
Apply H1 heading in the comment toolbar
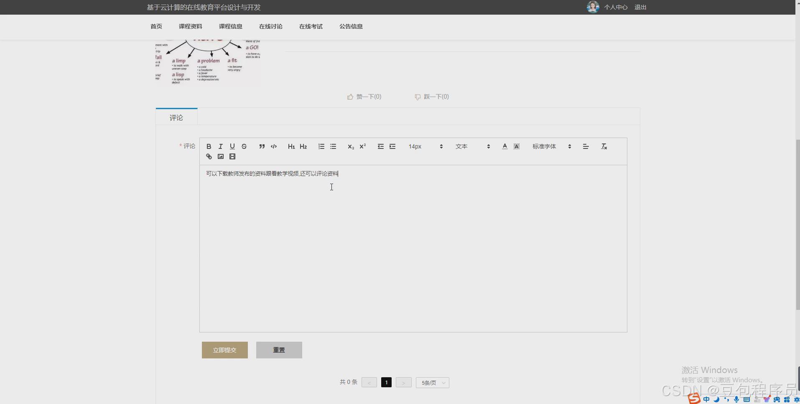(291, 146)
